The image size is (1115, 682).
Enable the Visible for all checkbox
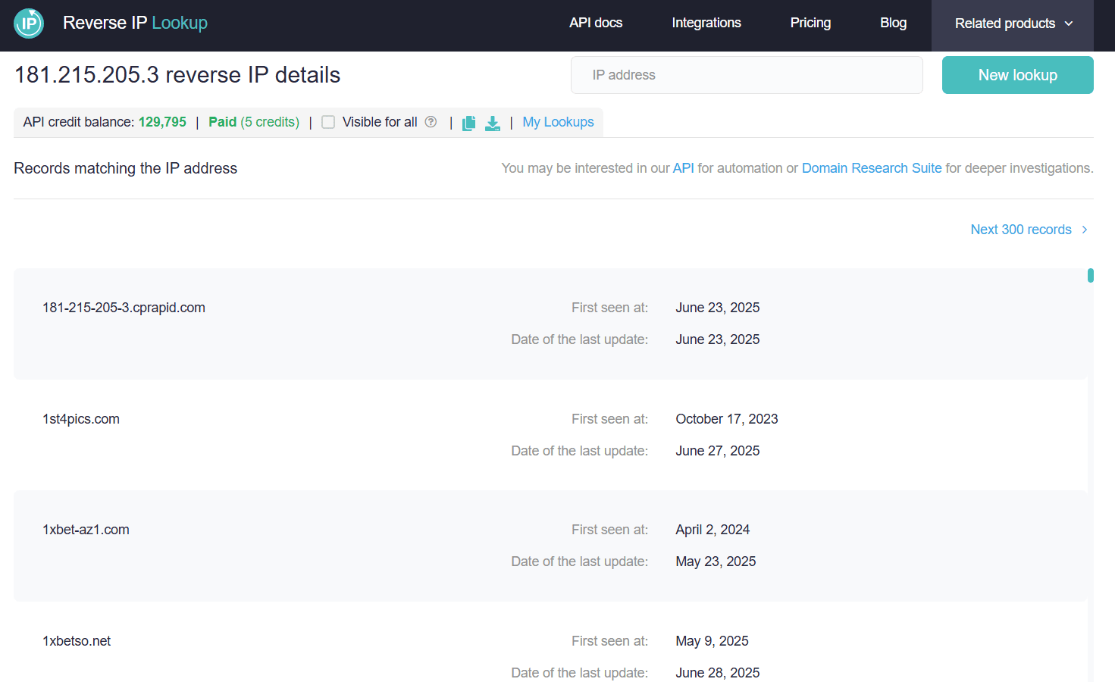click(328, 122)
